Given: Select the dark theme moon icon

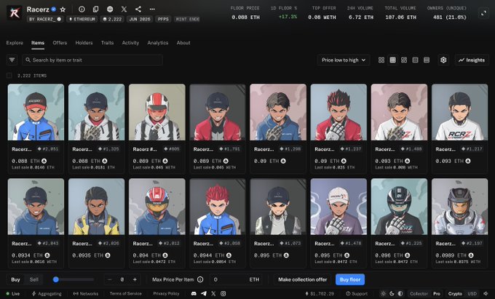Looking at the screenshot, I should click(392, 294).
